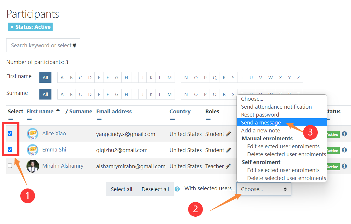Click the info icon in Mirahn Alshamry's status

pyautogui.click(x=345, y=166)
